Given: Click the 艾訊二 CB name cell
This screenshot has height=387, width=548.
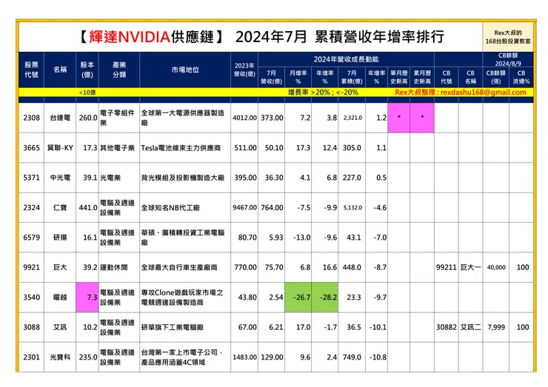Looking at the screenshot, I should (x=470, y=327).
